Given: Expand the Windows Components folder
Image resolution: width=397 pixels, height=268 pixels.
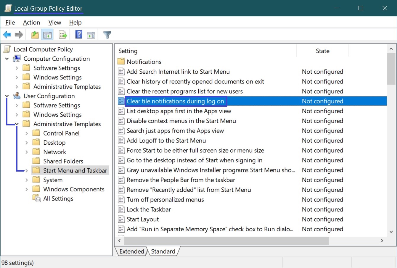Looking at the screenshot, I should [27, 189].
